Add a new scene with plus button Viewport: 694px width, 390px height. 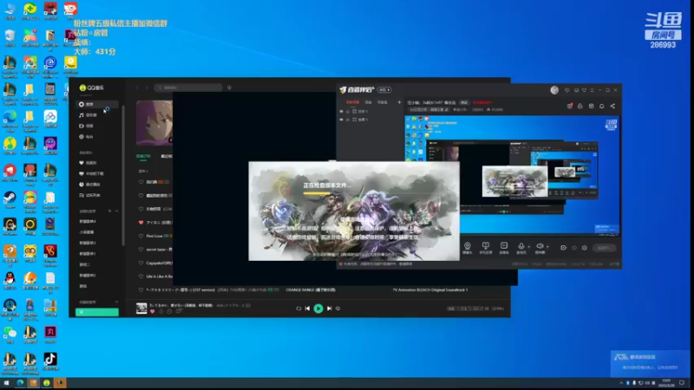pyautogui.click(x=399, y=102)
